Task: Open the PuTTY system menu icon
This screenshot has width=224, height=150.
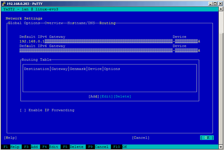Action: point(3,4)
